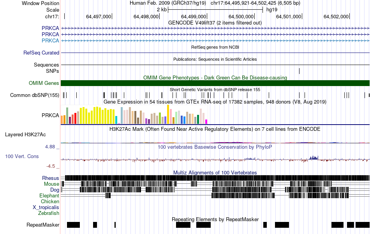Viewport: 370px width, 234px height.
Task: Click the PRKCA label beside GTEx chart
Action: coord(50,115)
